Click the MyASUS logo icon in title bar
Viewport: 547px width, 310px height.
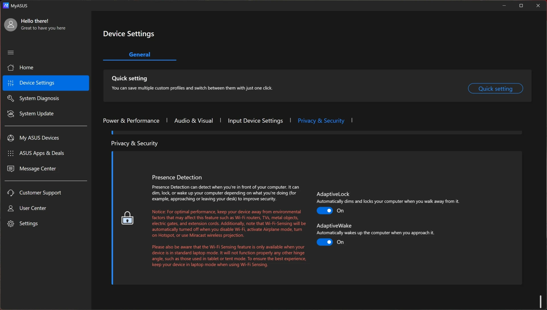click(x=6, y=5)
